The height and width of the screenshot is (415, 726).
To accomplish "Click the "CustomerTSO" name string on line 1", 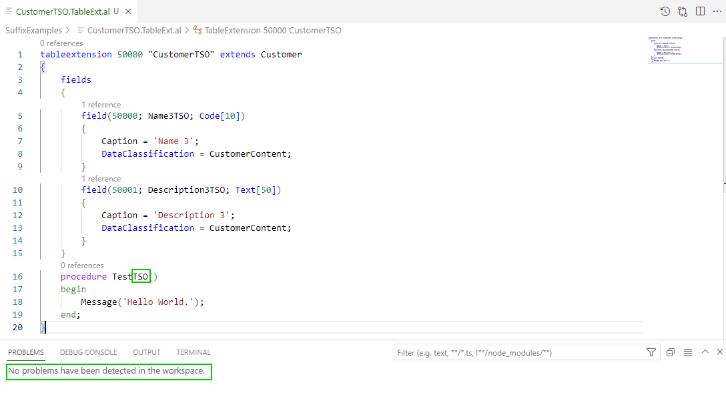I will [x=181, y=54].
